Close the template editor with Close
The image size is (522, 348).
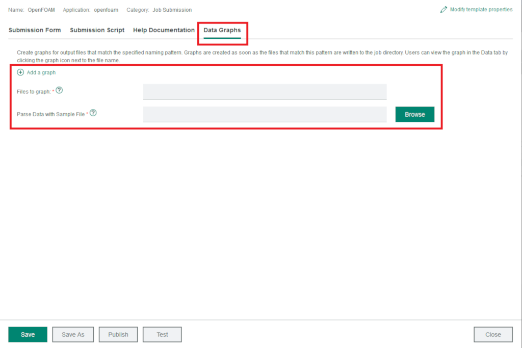click(493, 334)
